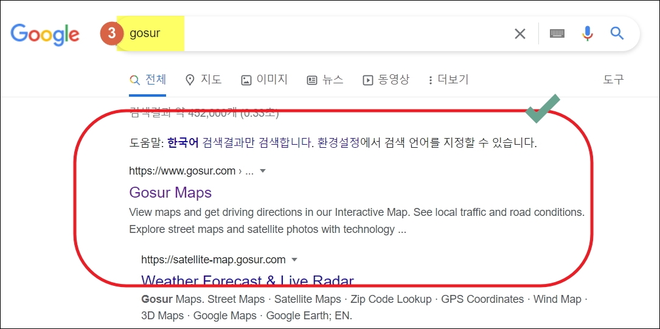The image size is (660, 329).
Task: Switch to the 지도 tab
Action: (204, 80)
